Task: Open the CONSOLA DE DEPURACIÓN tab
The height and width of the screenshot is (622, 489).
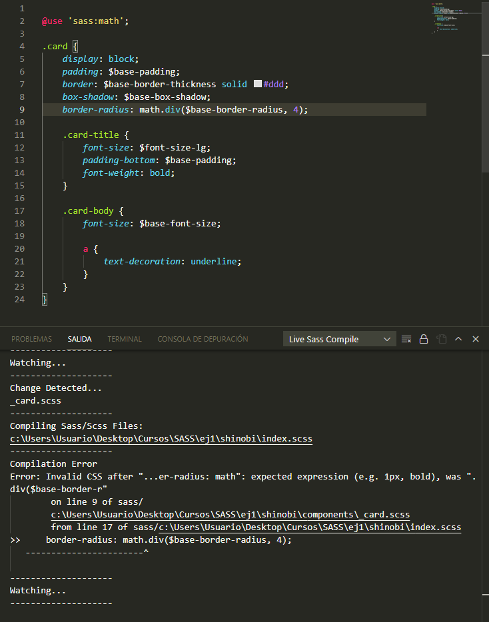Action: point(203,339)
